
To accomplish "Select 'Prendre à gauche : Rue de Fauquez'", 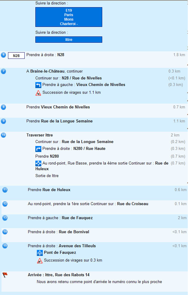I will 60,218.
